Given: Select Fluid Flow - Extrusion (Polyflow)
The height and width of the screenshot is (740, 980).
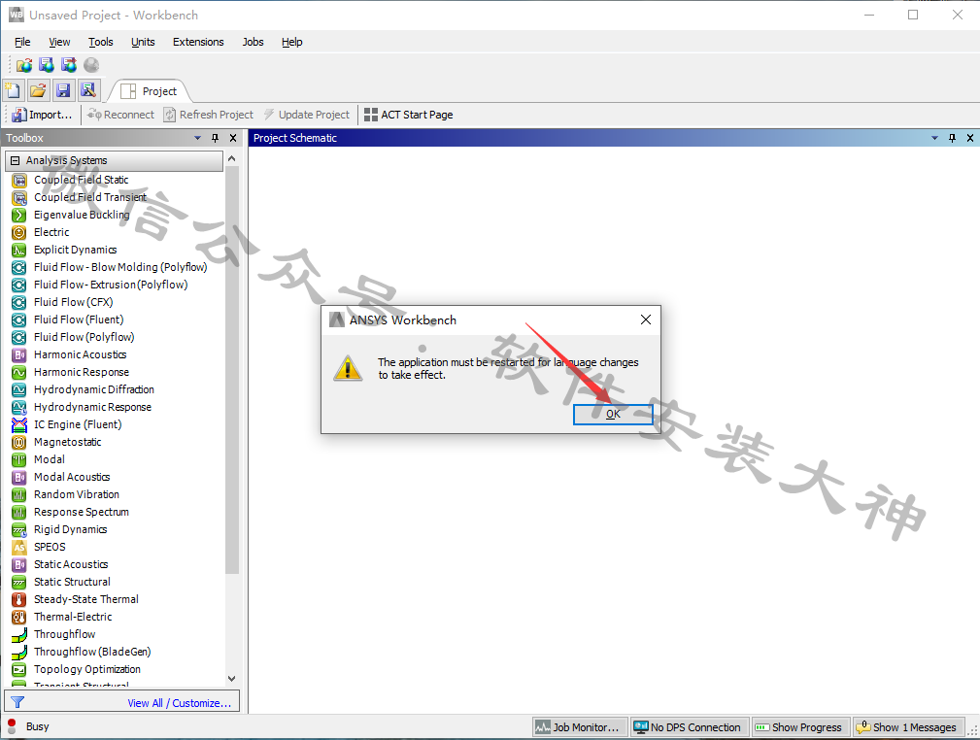Looking at the screenshot, I should (x=111, y=285).
